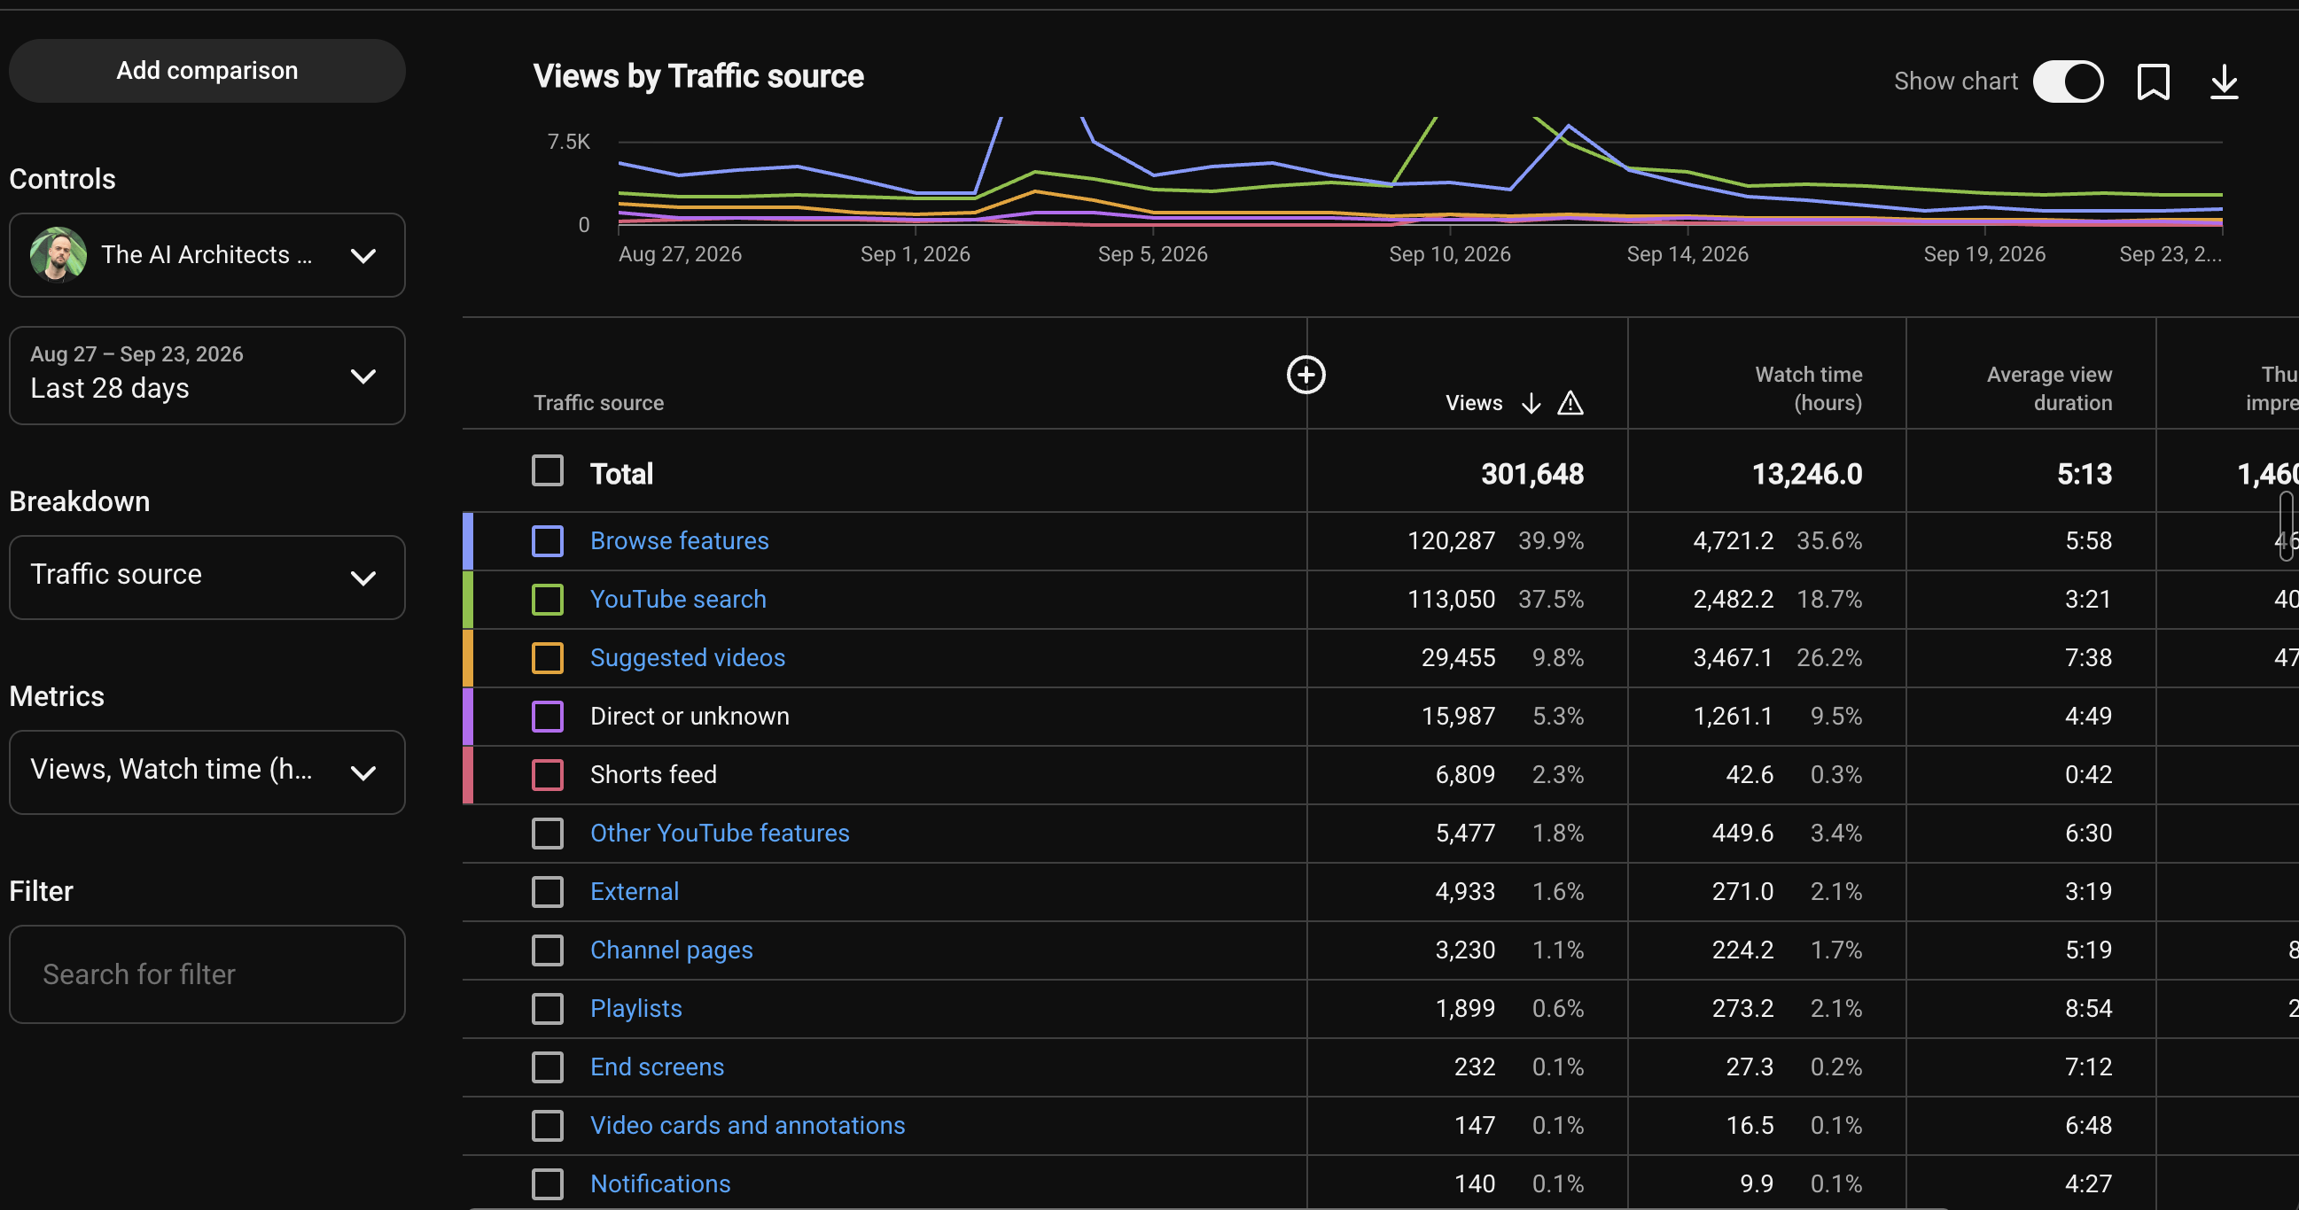Click the Average view duration column header
The height and width of the screenshot is (1210, 2299).
pos(2048,389)
